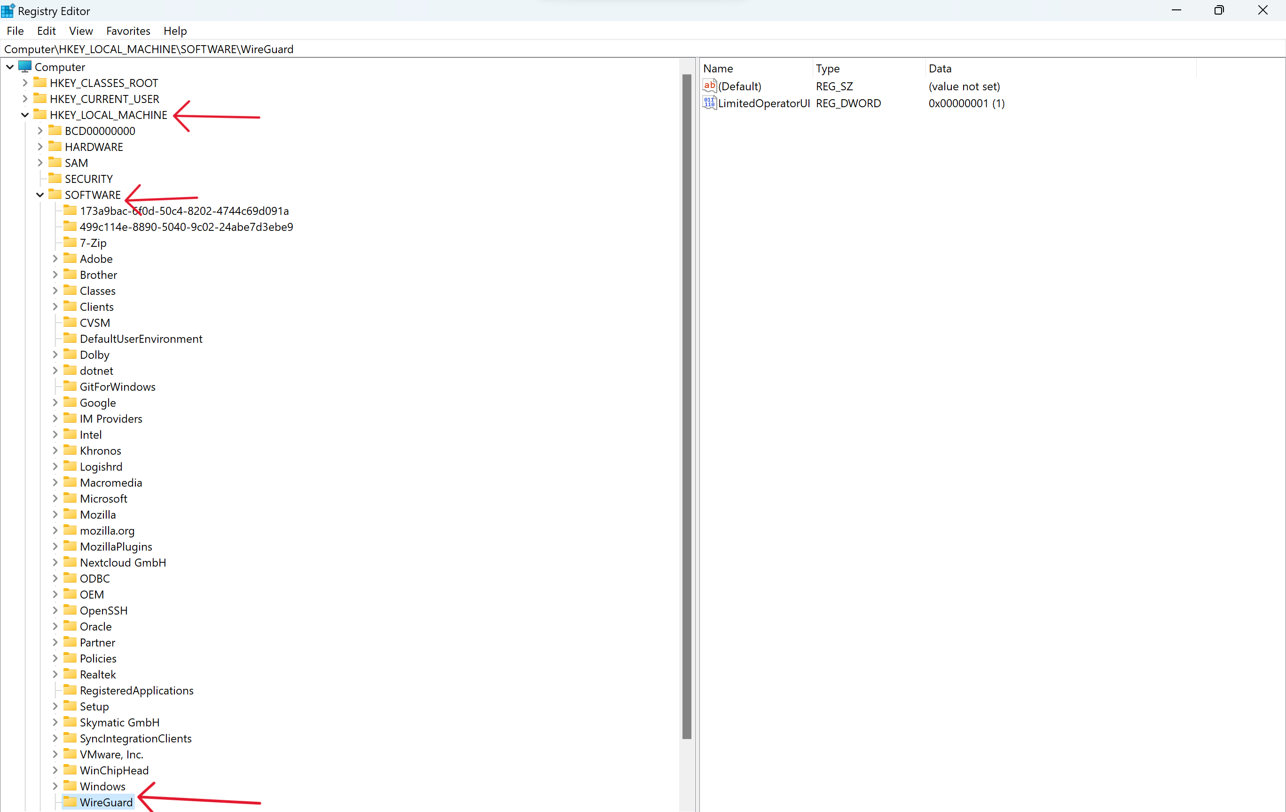Click the Name column header

[x=757, y=68]
